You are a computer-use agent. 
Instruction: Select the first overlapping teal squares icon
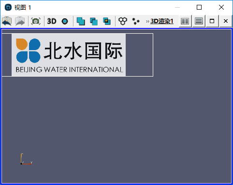coord(81,21)
